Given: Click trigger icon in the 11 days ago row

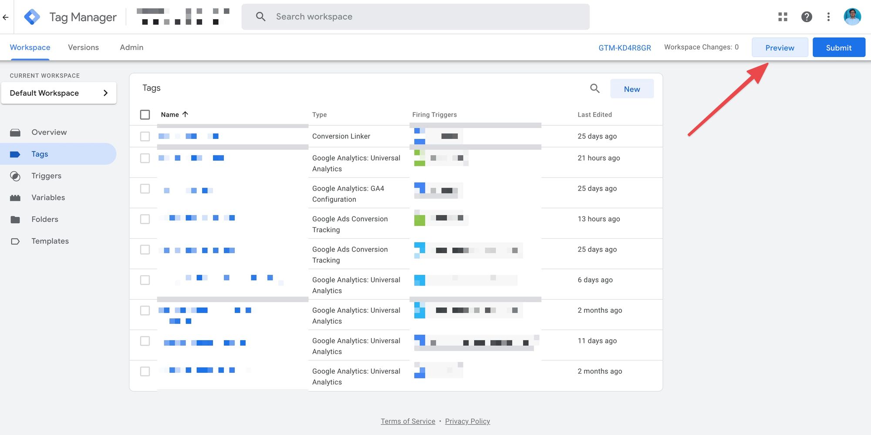Looking at the screenshot, I should [419, 341].
